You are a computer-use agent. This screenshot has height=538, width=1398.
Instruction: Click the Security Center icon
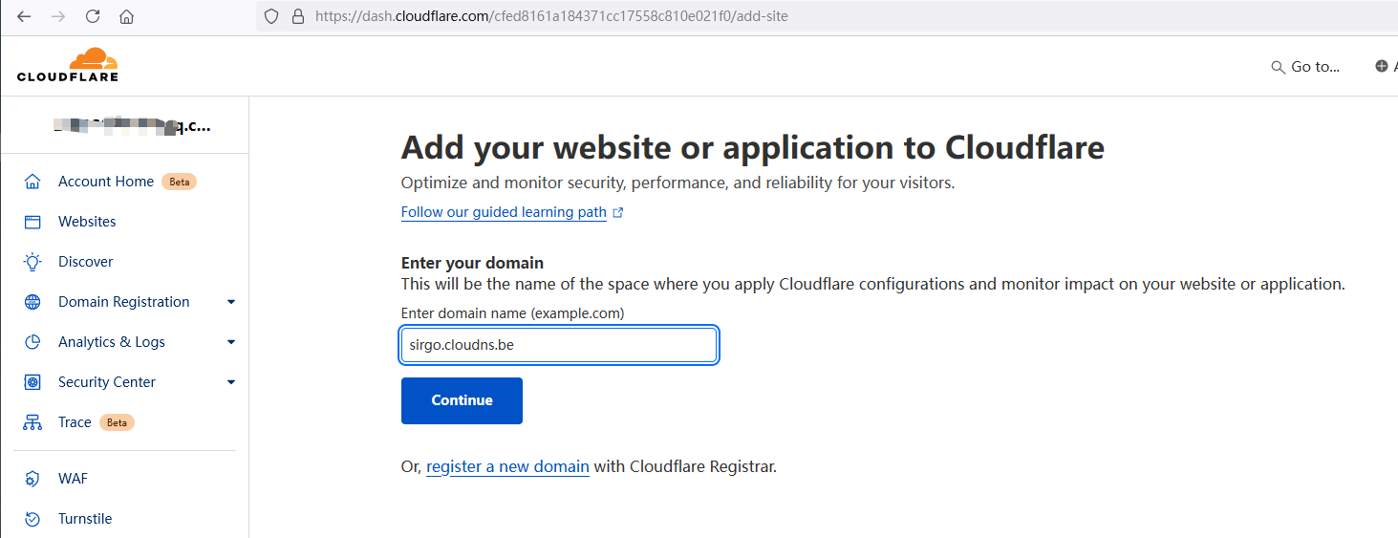[32, 382]
